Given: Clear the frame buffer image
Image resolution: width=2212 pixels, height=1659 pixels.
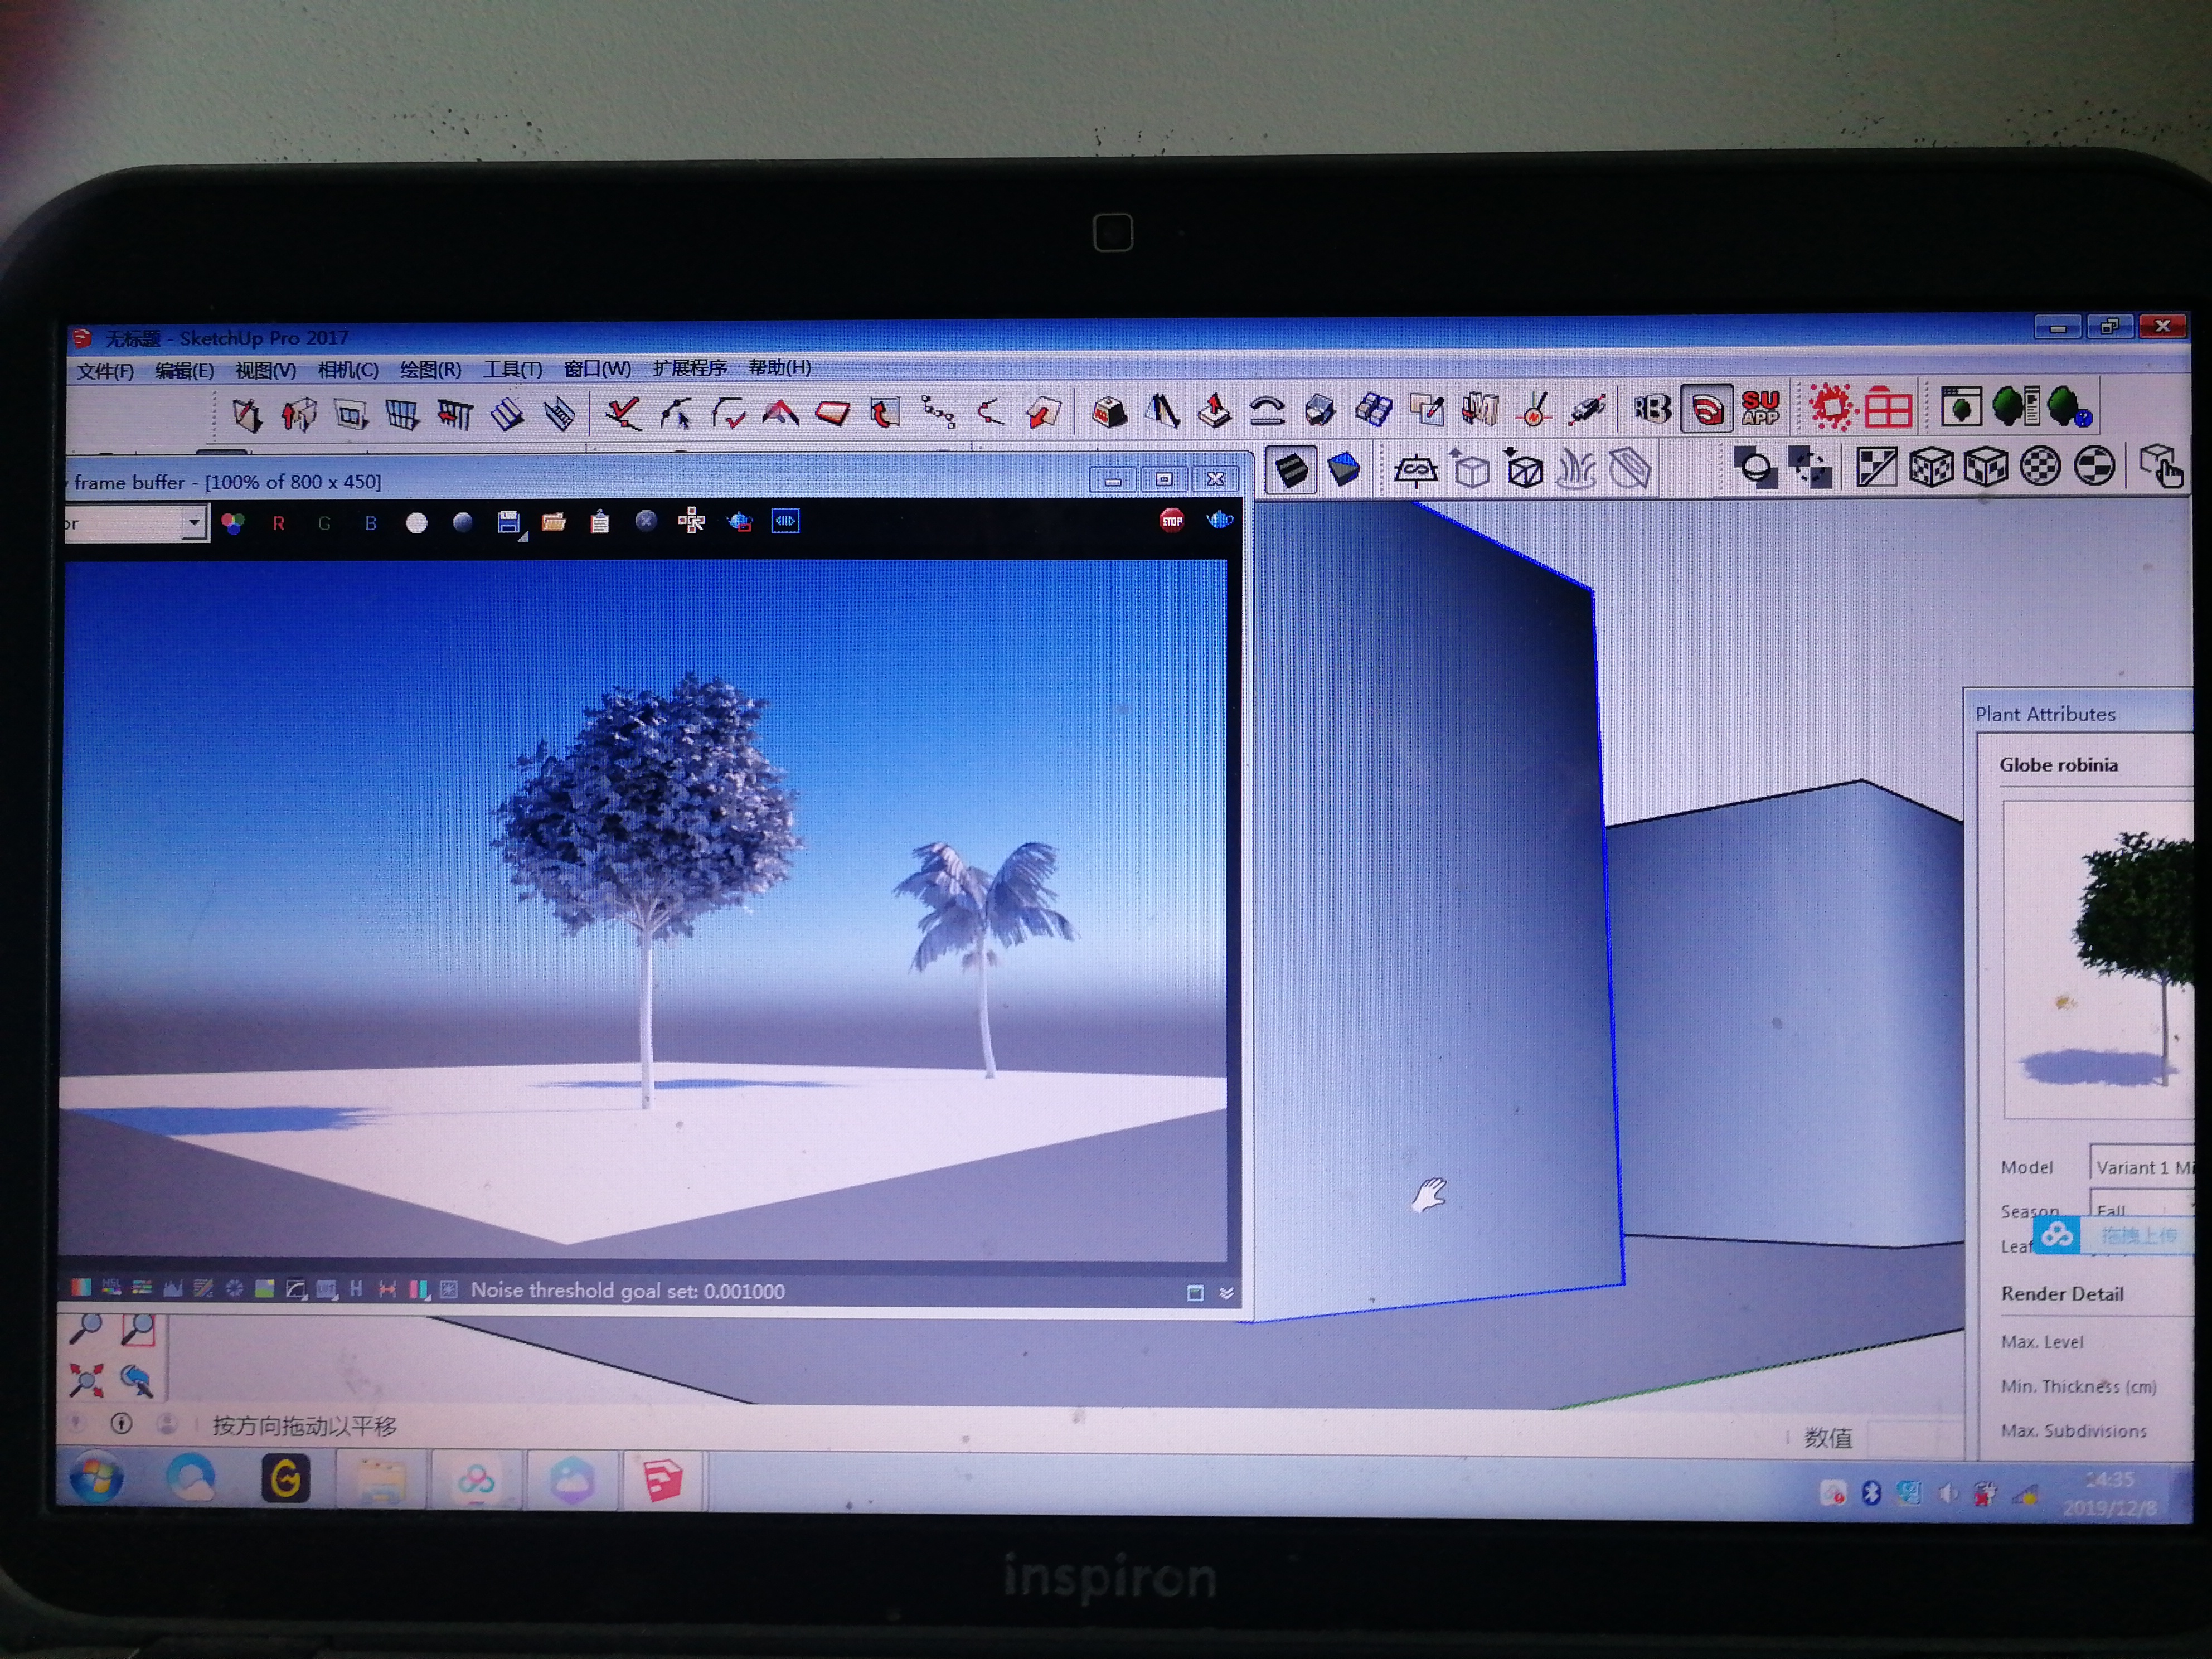Looking at the screenshot, I should [646, 521].
